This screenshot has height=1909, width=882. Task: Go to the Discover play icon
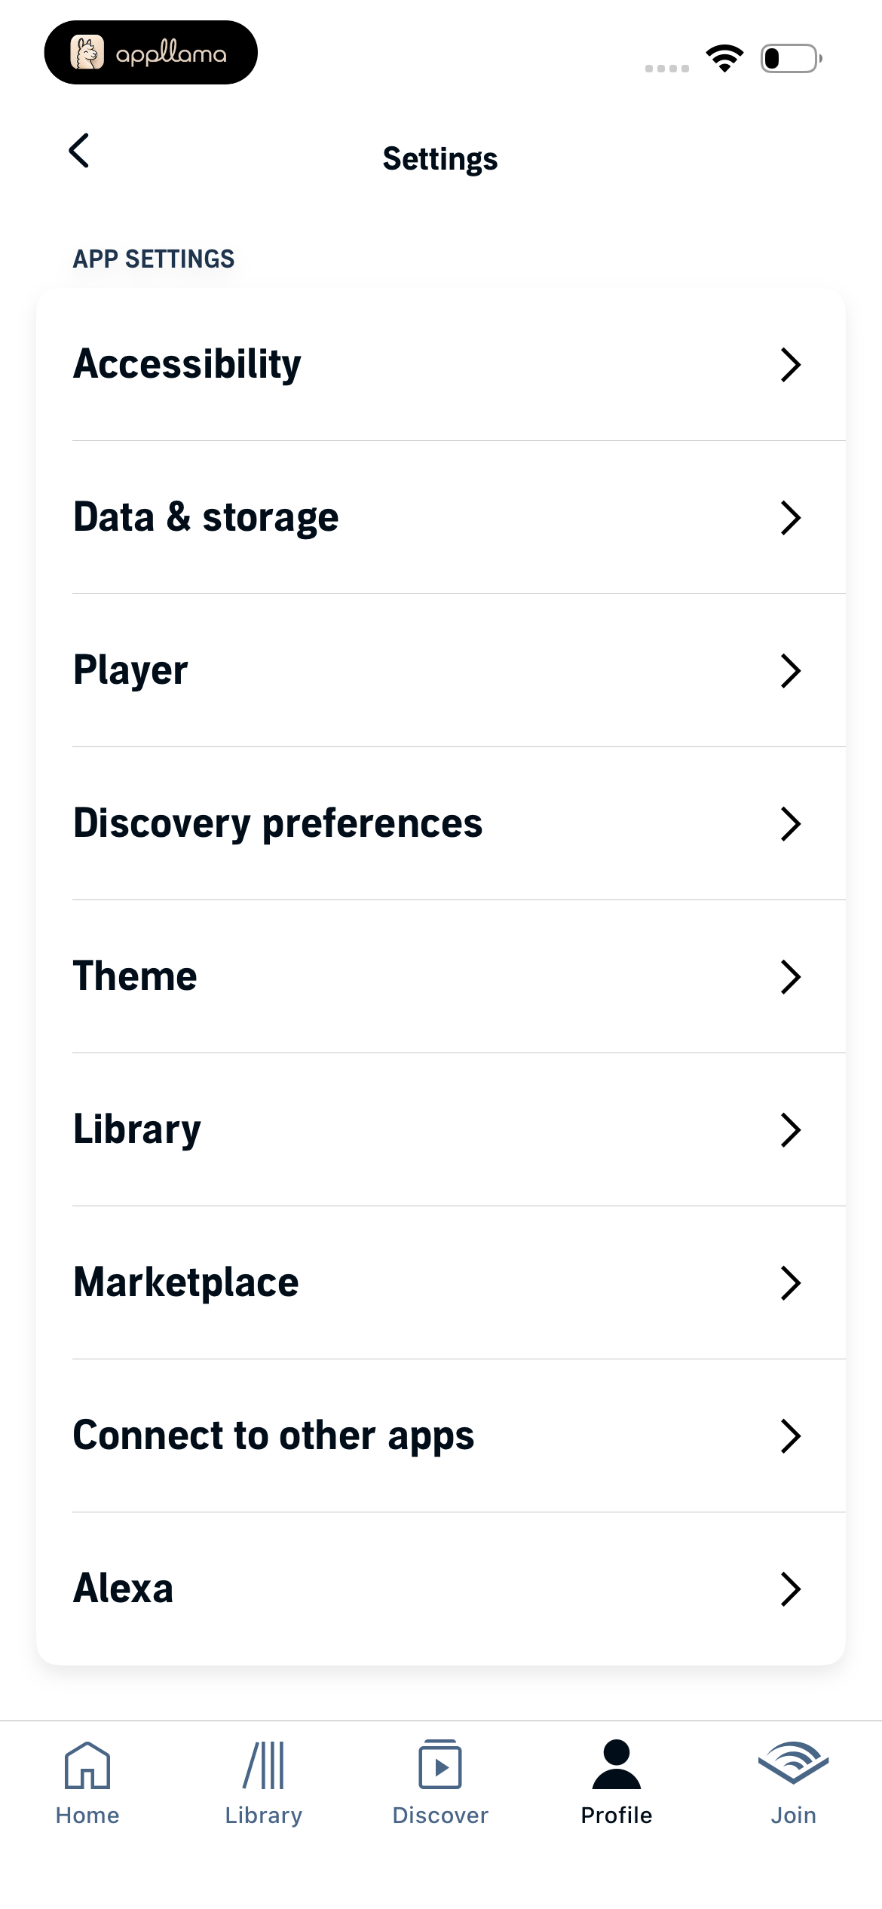click(x=440, y=1764)
